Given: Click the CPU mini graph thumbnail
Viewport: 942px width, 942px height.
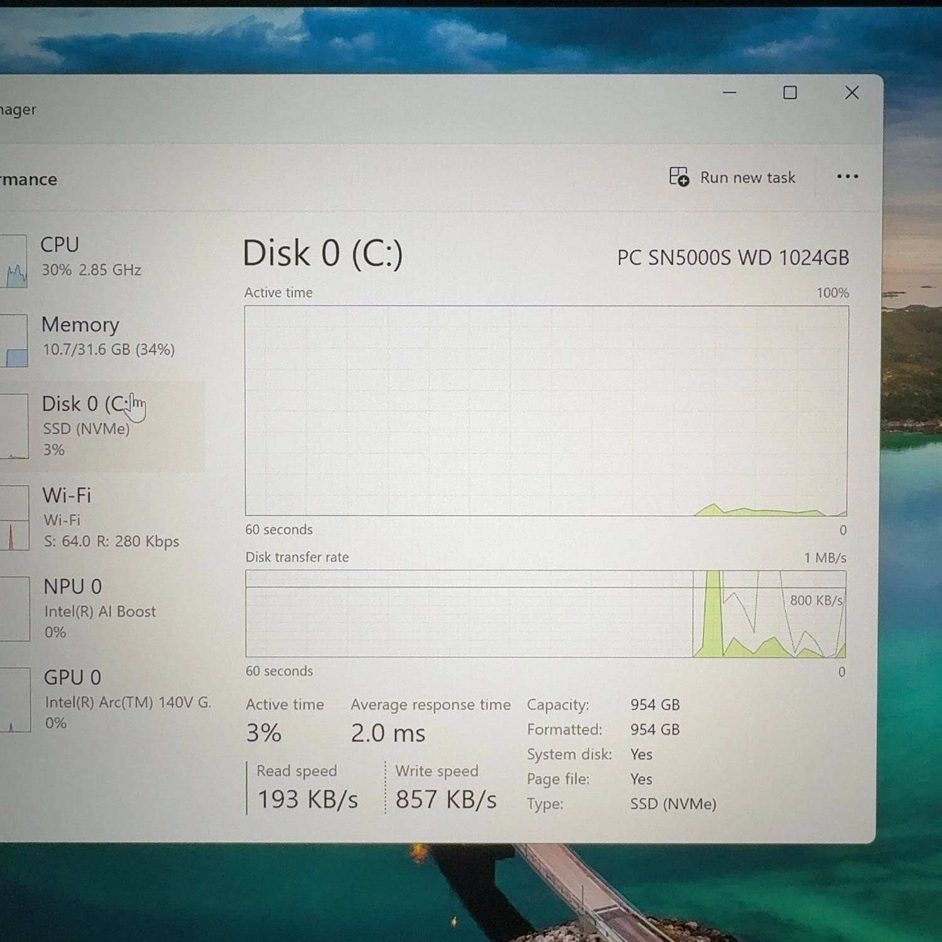Looking at the screenshot, I should (14, 261).
